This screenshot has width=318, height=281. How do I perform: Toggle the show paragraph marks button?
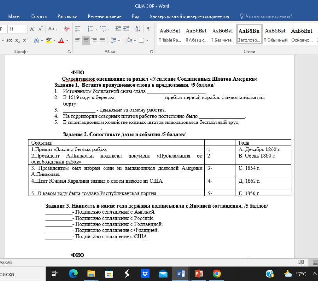149,29
